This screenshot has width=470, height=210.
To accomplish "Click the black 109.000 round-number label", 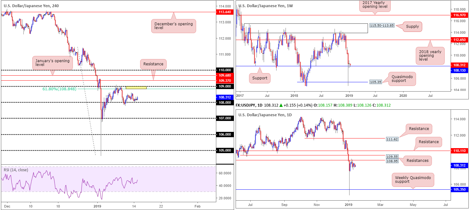I will click(224, 86).
